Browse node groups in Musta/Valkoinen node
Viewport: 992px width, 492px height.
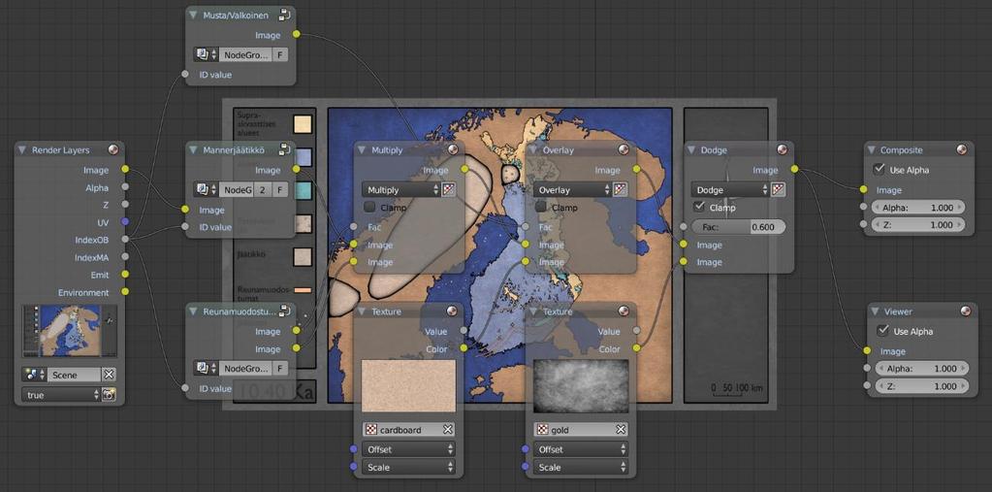point(206,54)
